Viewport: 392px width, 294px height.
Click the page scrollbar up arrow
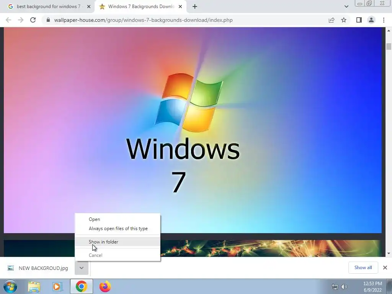pos(389,31)
